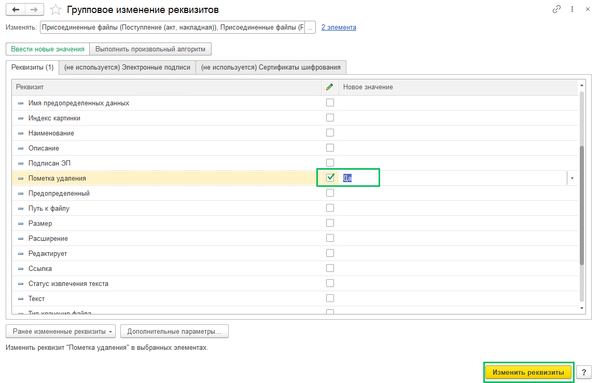Viewport: 600px width, 383px height.
Task: Enable checkbox for Подписан ЭП
Action: coord(330,163)
